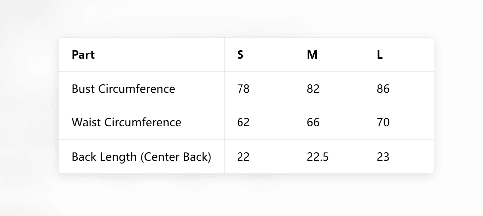Image resolution: width=483 pixels, height=216 pixels.
Task: Select the 'S' size column header
Action: [241, 55]
